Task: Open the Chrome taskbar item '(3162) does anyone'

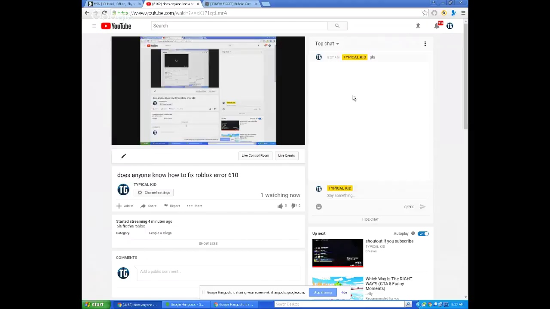Action: click(x=137, y=305)
